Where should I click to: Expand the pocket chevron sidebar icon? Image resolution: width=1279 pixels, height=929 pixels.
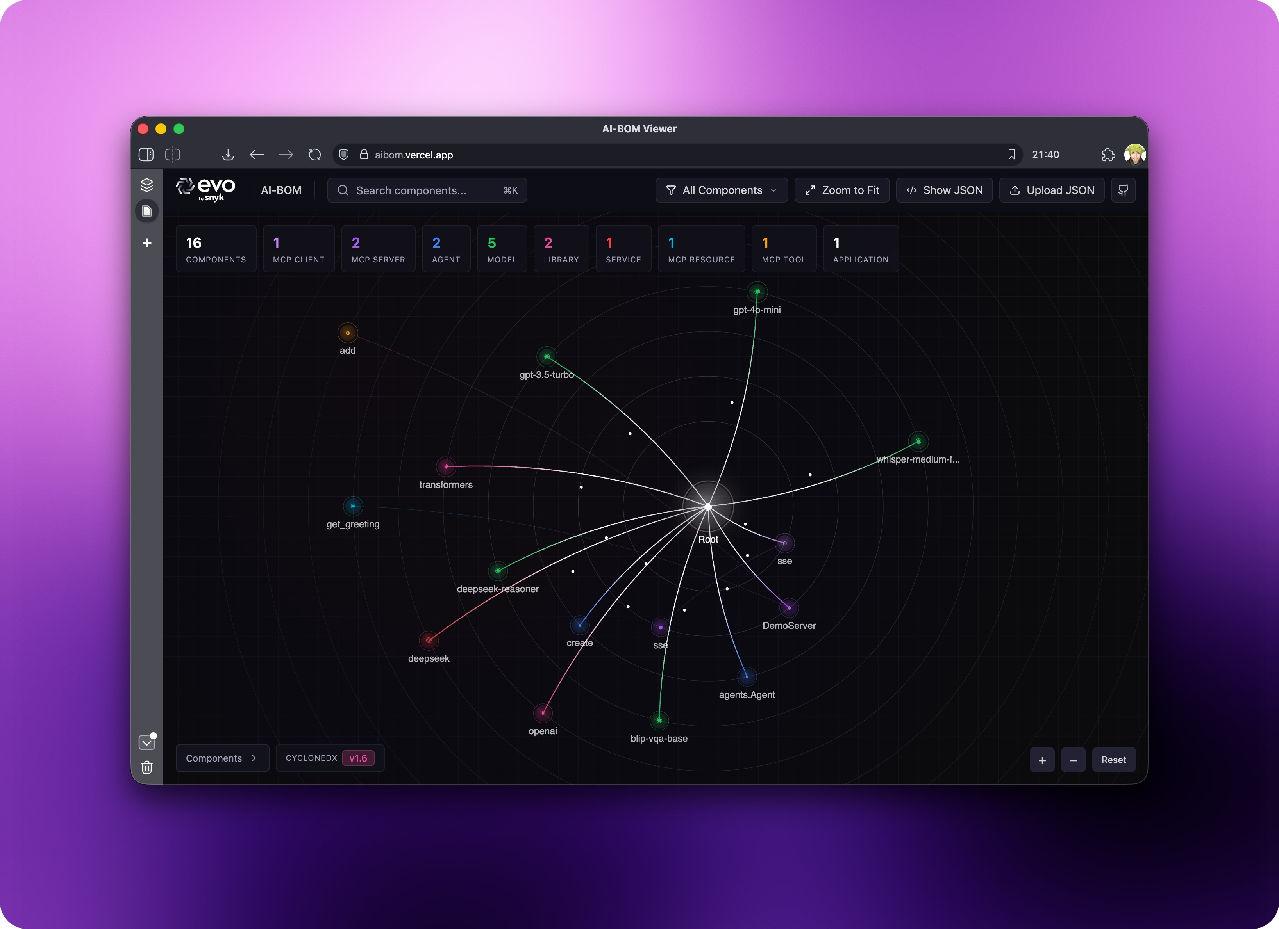click(x=146, y=742)
